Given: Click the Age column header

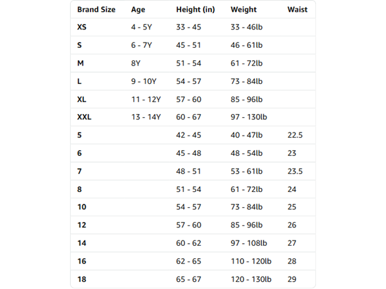Looking at the screenshot, I should pyautogui.click(x=138, y=10).
